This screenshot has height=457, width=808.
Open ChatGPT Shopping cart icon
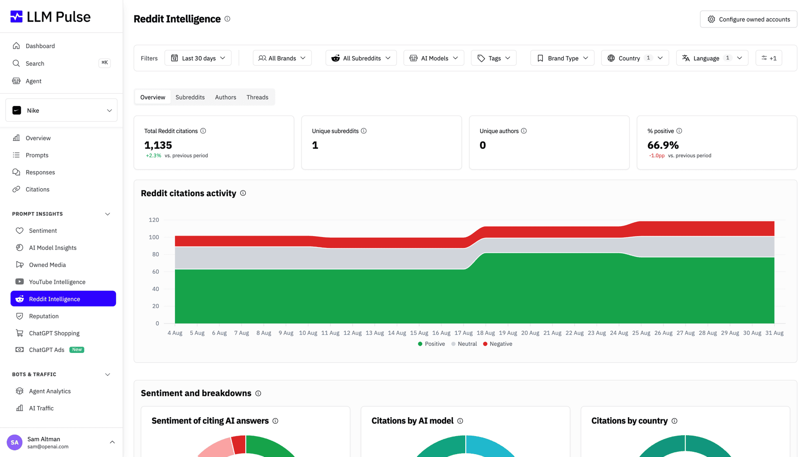click(19, 333)
